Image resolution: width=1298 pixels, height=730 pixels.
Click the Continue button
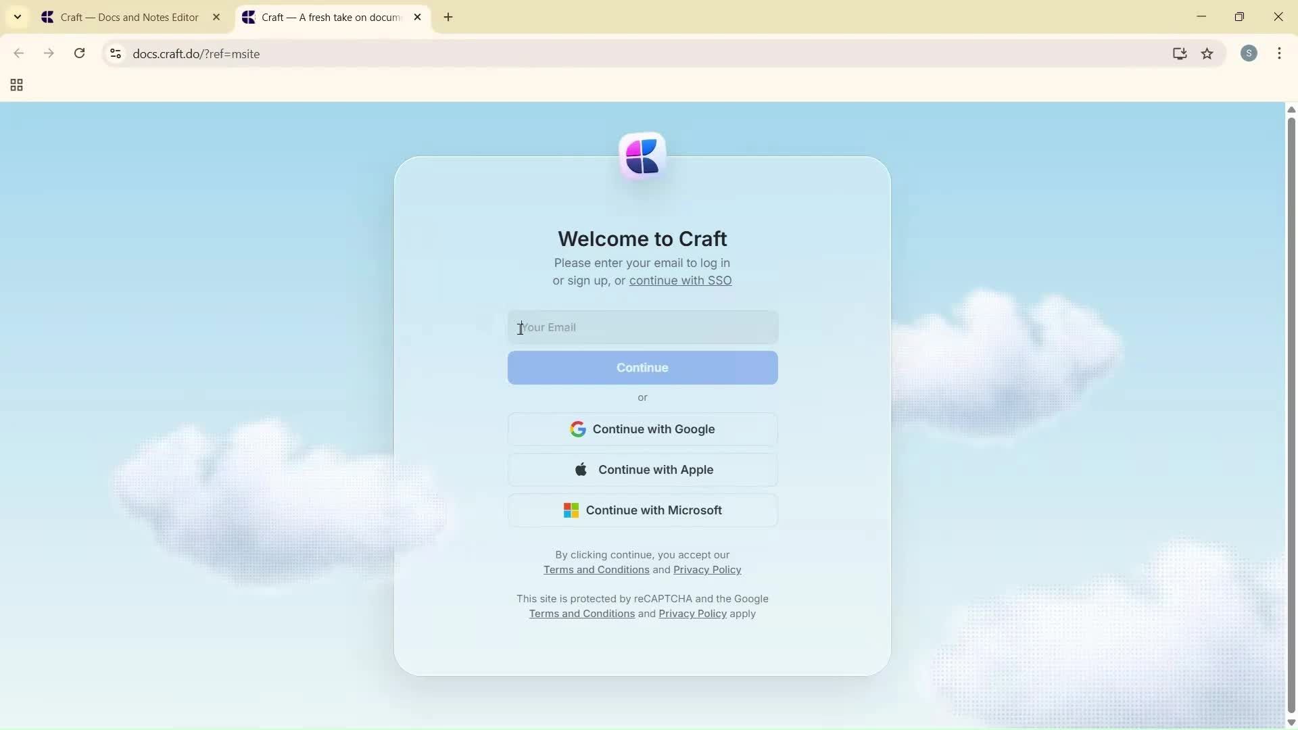642,367
